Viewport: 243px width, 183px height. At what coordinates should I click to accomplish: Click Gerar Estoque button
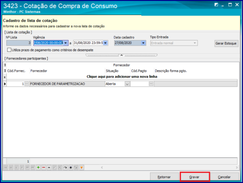(226, 43)
